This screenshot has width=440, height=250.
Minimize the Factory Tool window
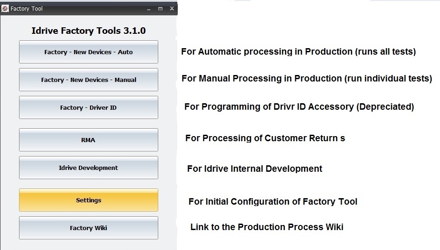pyautogui.click(x=149, y=8)
